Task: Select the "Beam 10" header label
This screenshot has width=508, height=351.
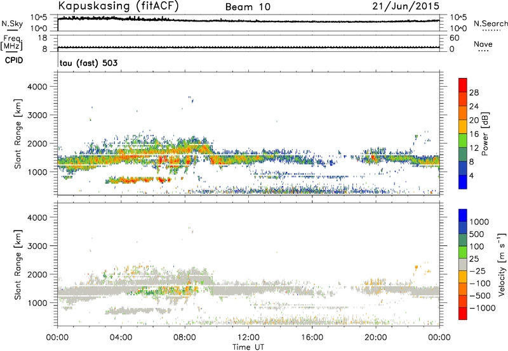Action: coord(248,7)
